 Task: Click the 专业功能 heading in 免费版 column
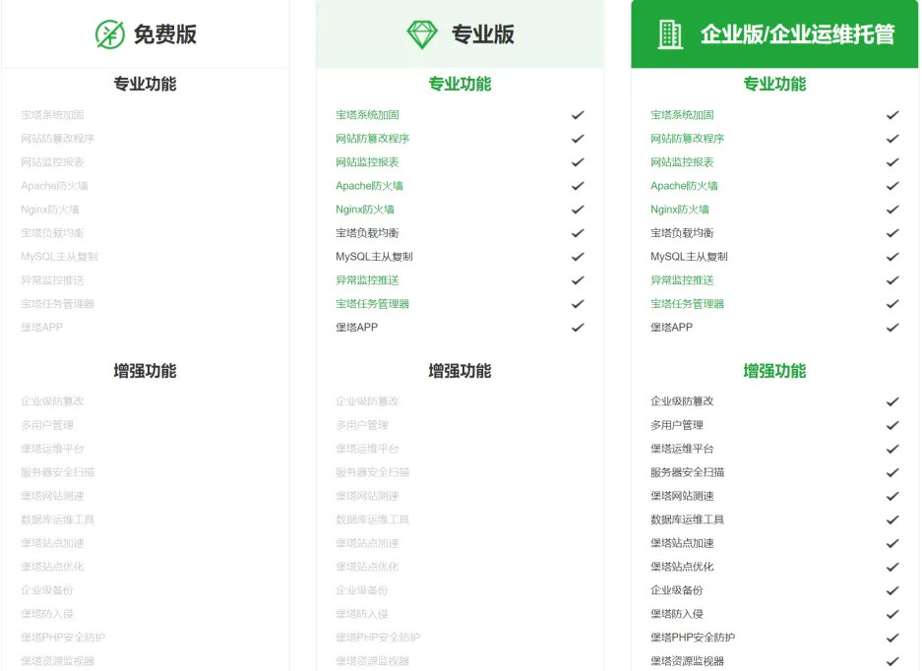(x=146, y=85)
